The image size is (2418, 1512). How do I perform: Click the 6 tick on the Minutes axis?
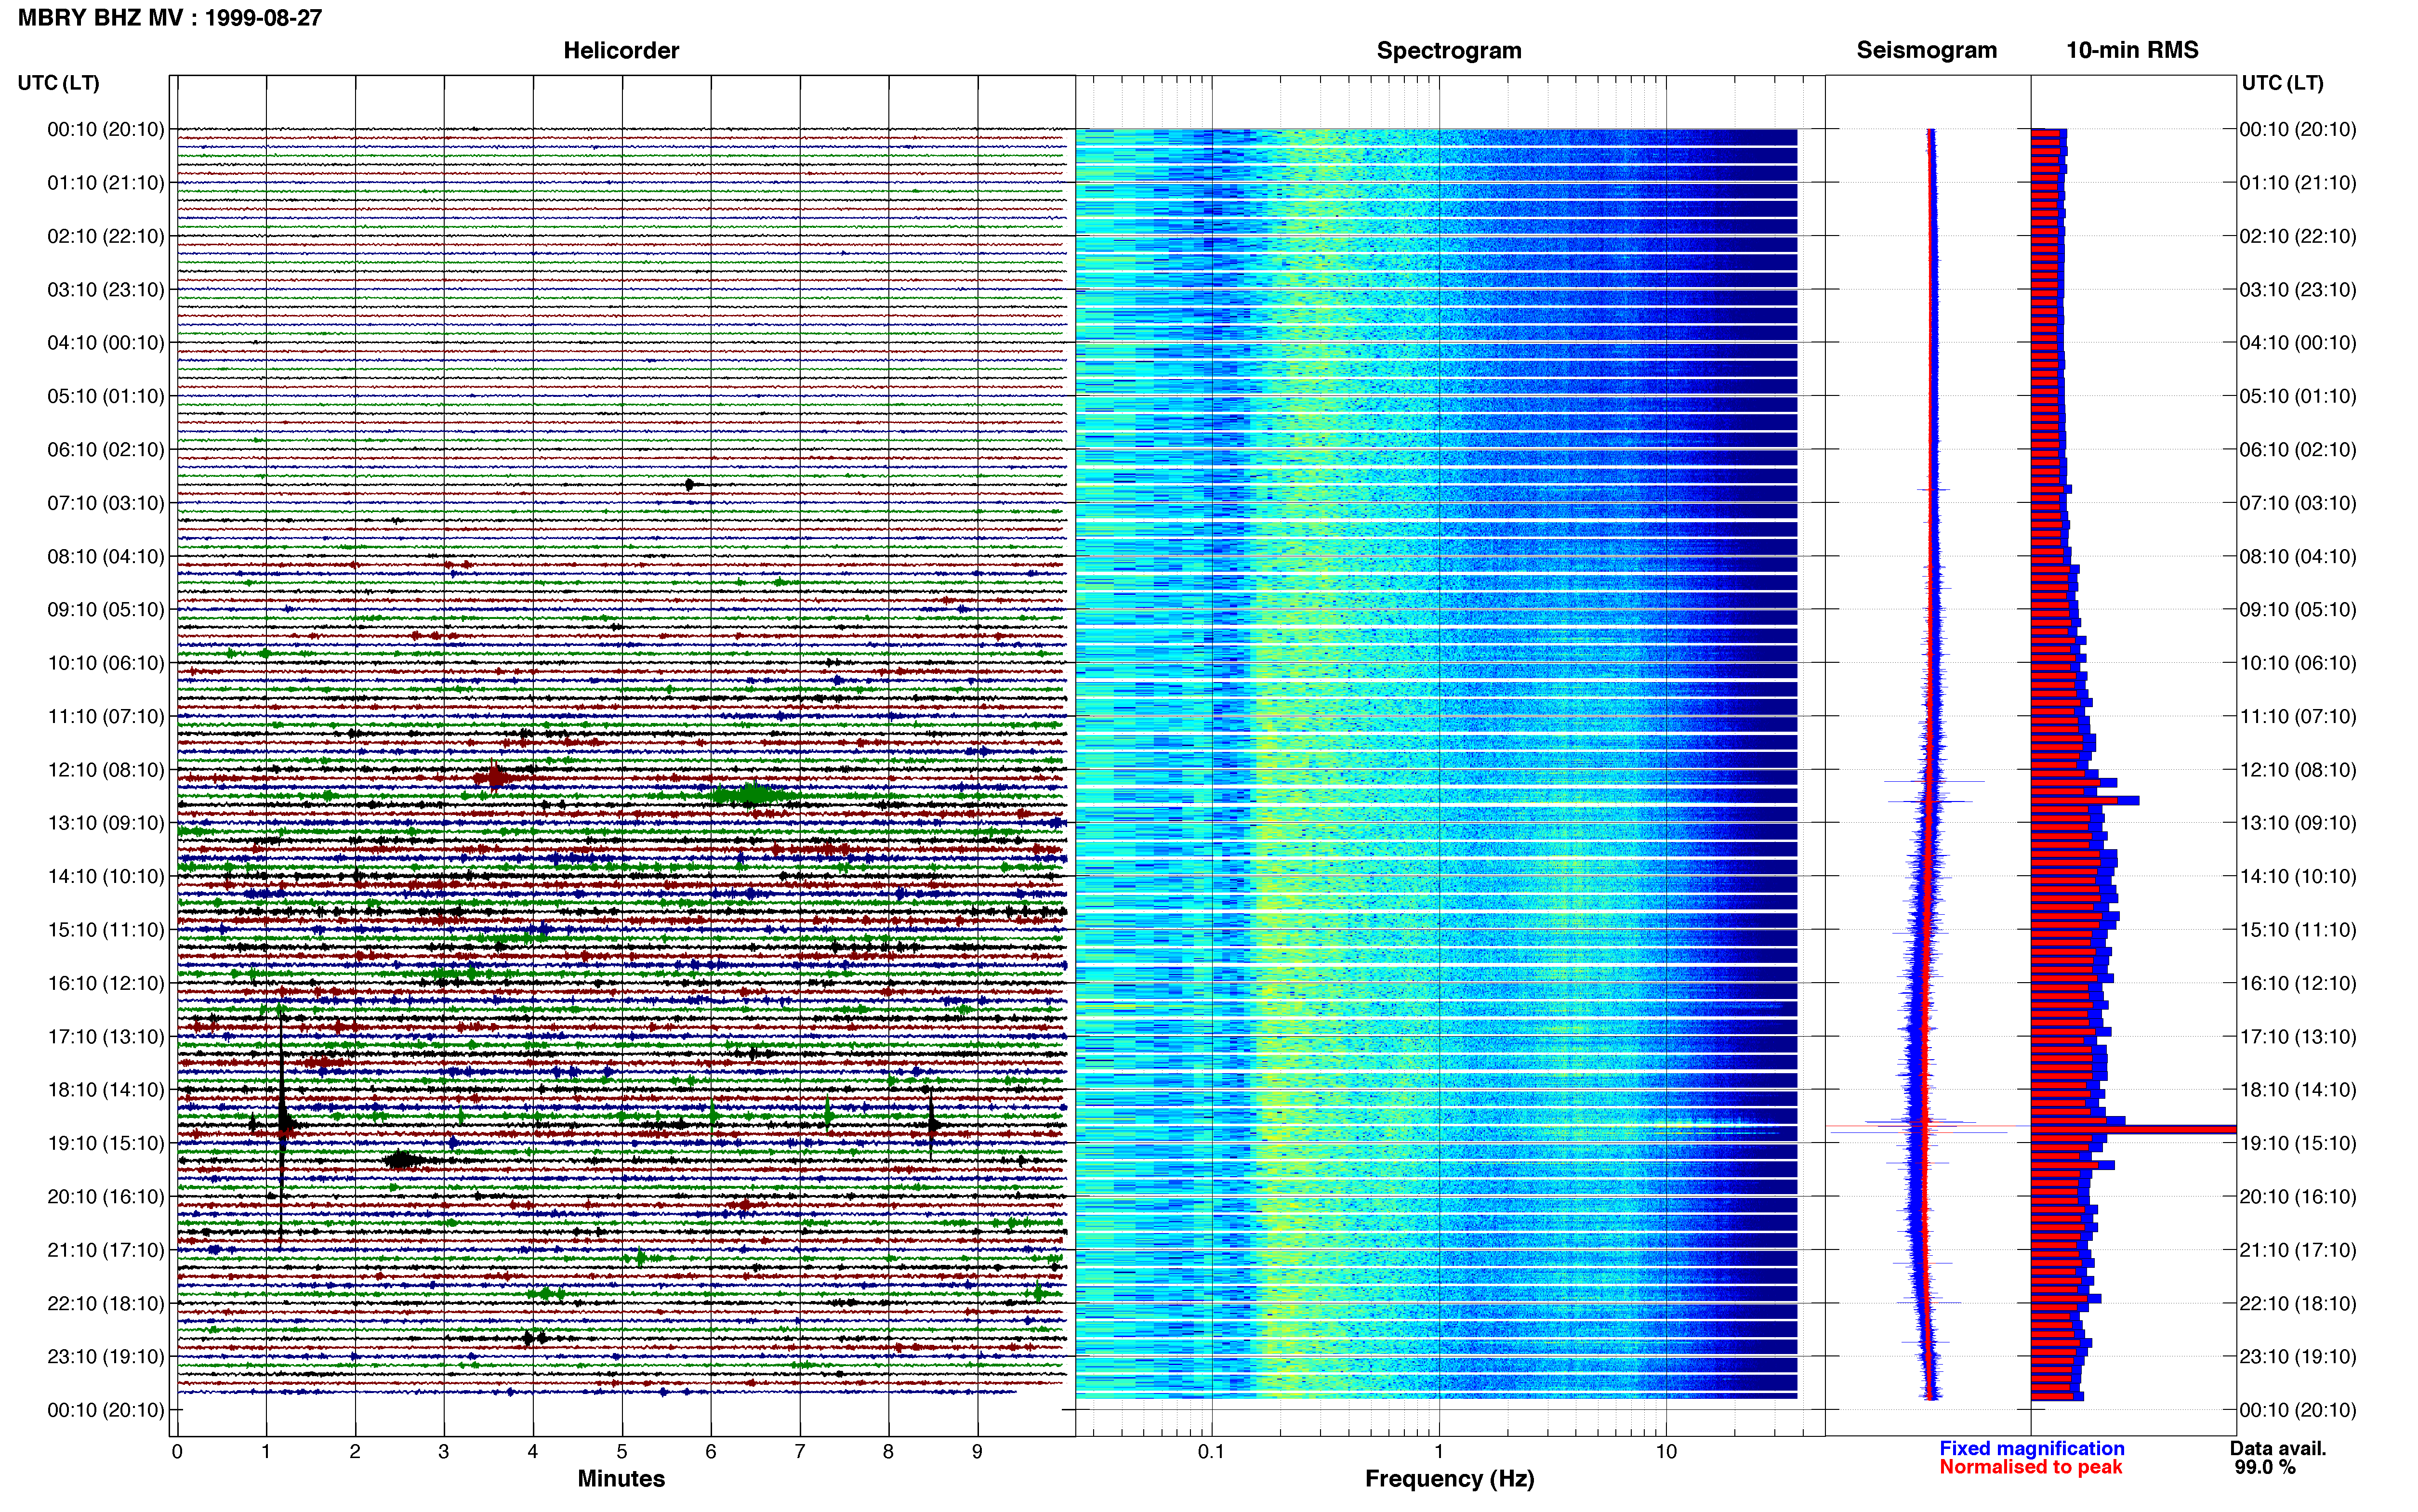[711, 1451]
